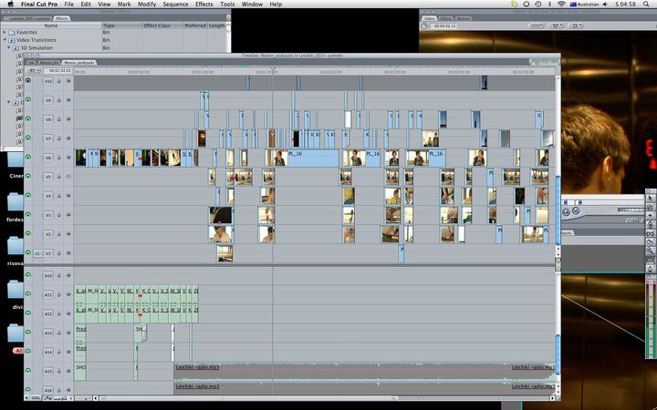Click the A16 destination track label
Image resolution: width=657 pixels, height=410 pixels.
[x=48, y=390]
